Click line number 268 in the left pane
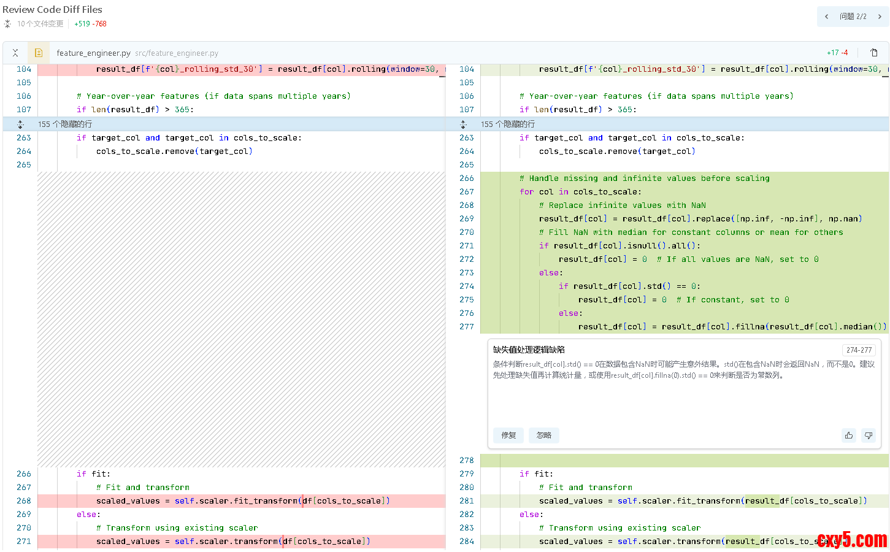The height and width of the screenshot is (552, 890). [24, 501]
